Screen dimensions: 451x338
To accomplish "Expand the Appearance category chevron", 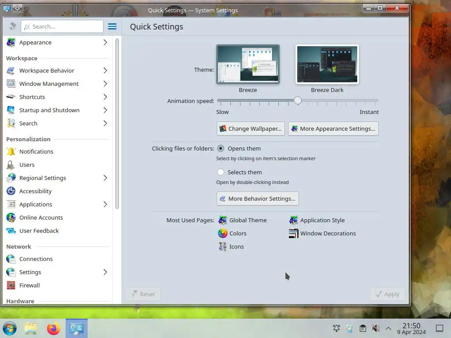I will click(x=105, y=42).
